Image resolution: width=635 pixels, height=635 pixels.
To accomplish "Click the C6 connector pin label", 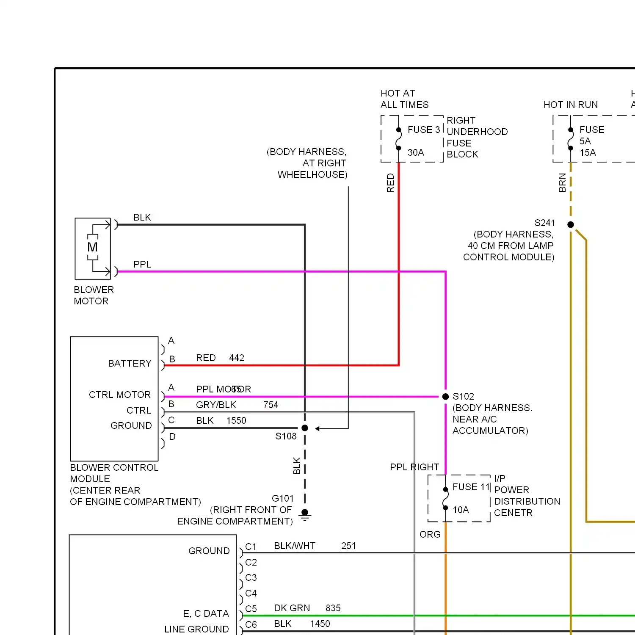I will (251, 625).
